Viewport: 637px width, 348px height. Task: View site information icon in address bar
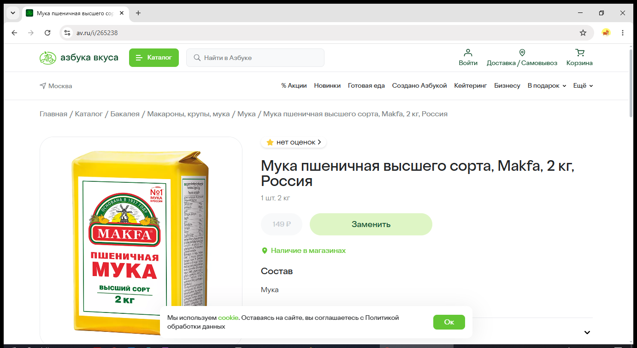[x=67, y=33]
